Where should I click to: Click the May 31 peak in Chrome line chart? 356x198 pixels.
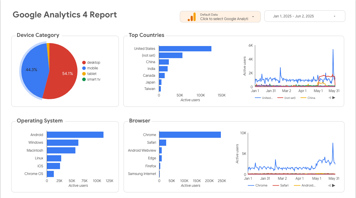(x=333, y=143)
